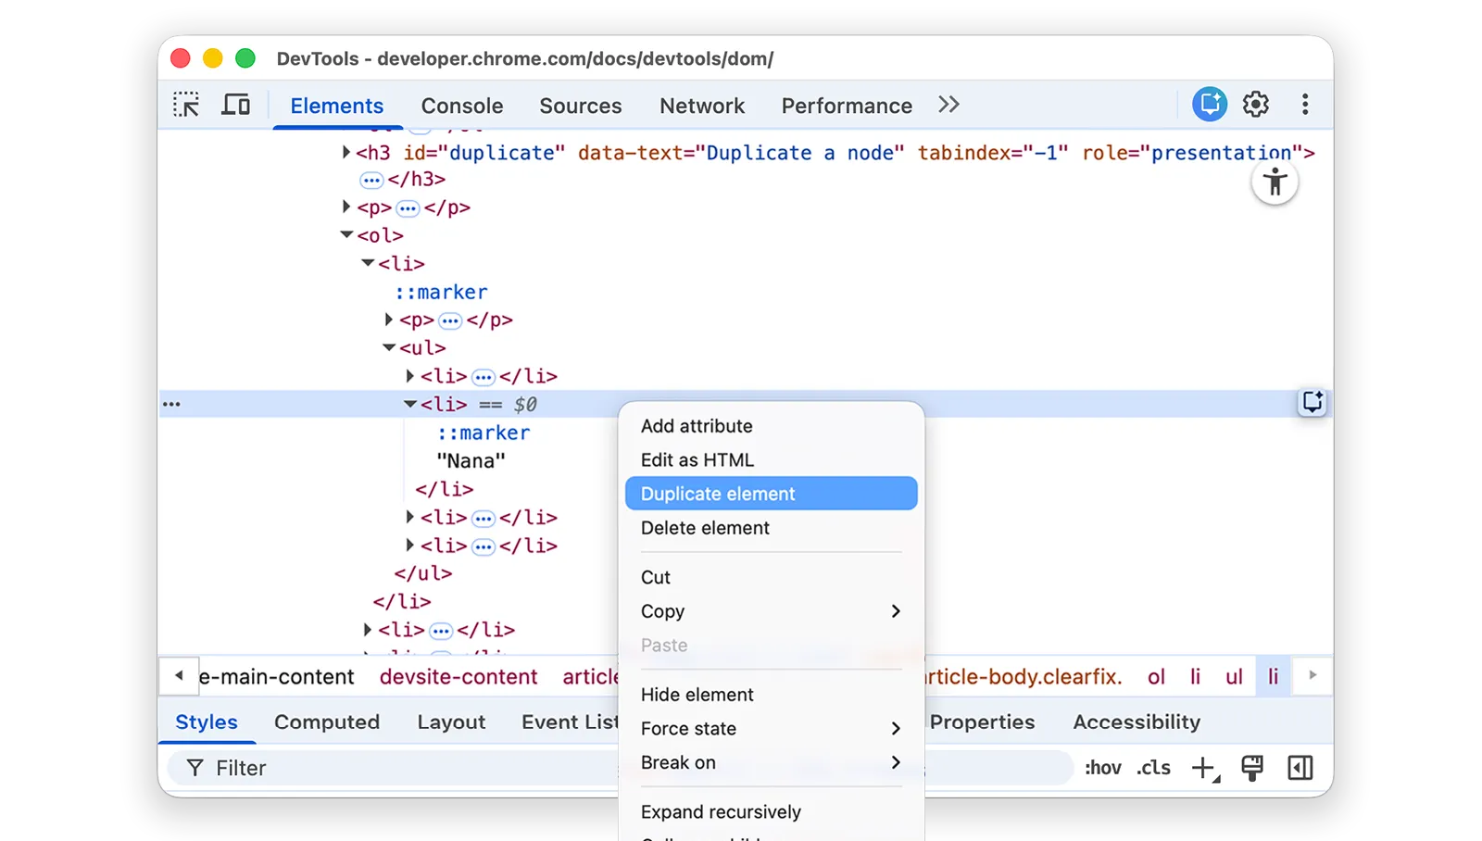Screen dimensions: 1482x841
Task: Open the Break on submenu
Action: pos(771,762)
